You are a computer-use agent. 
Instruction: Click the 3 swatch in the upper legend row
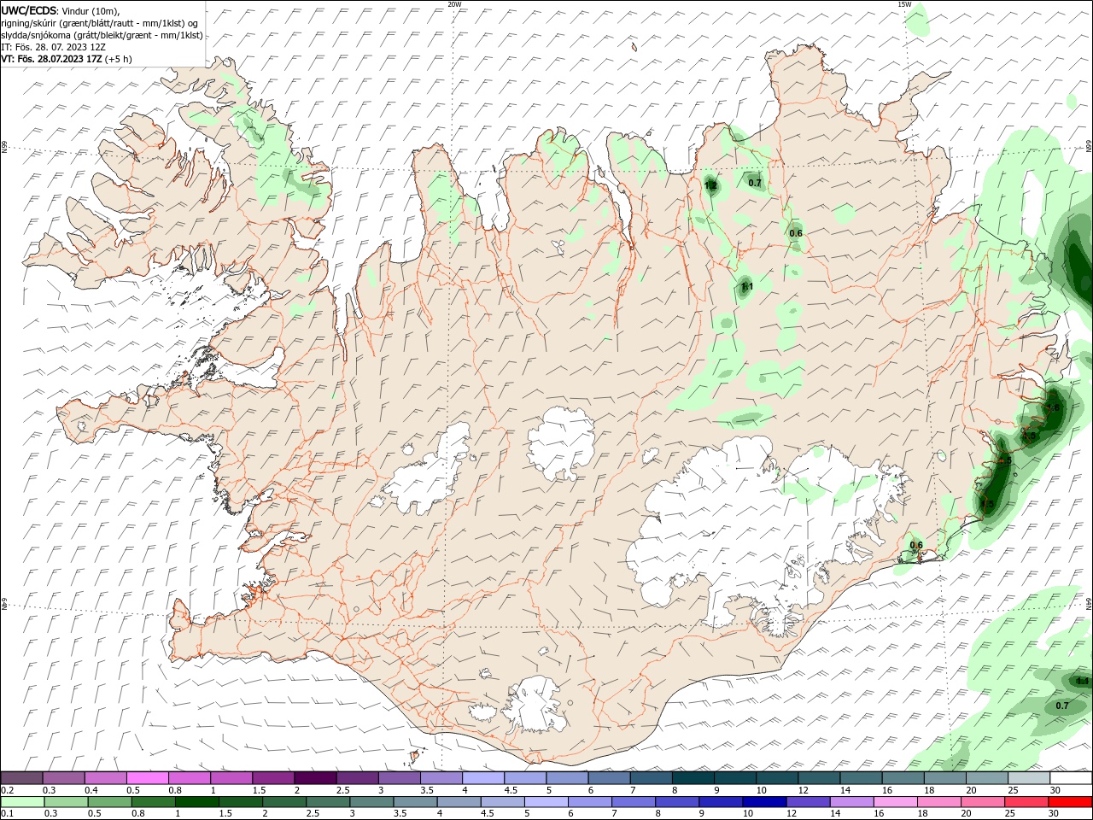coord(399,778)
